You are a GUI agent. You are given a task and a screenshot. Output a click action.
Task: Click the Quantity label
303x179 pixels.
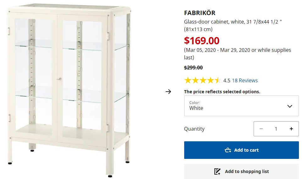click(x=194, y=129)
